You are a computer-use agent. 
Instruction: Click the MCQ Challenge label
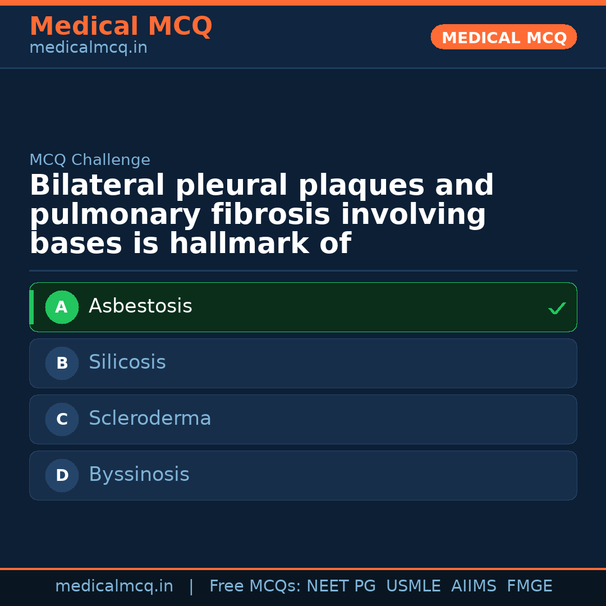click(90, 160)
